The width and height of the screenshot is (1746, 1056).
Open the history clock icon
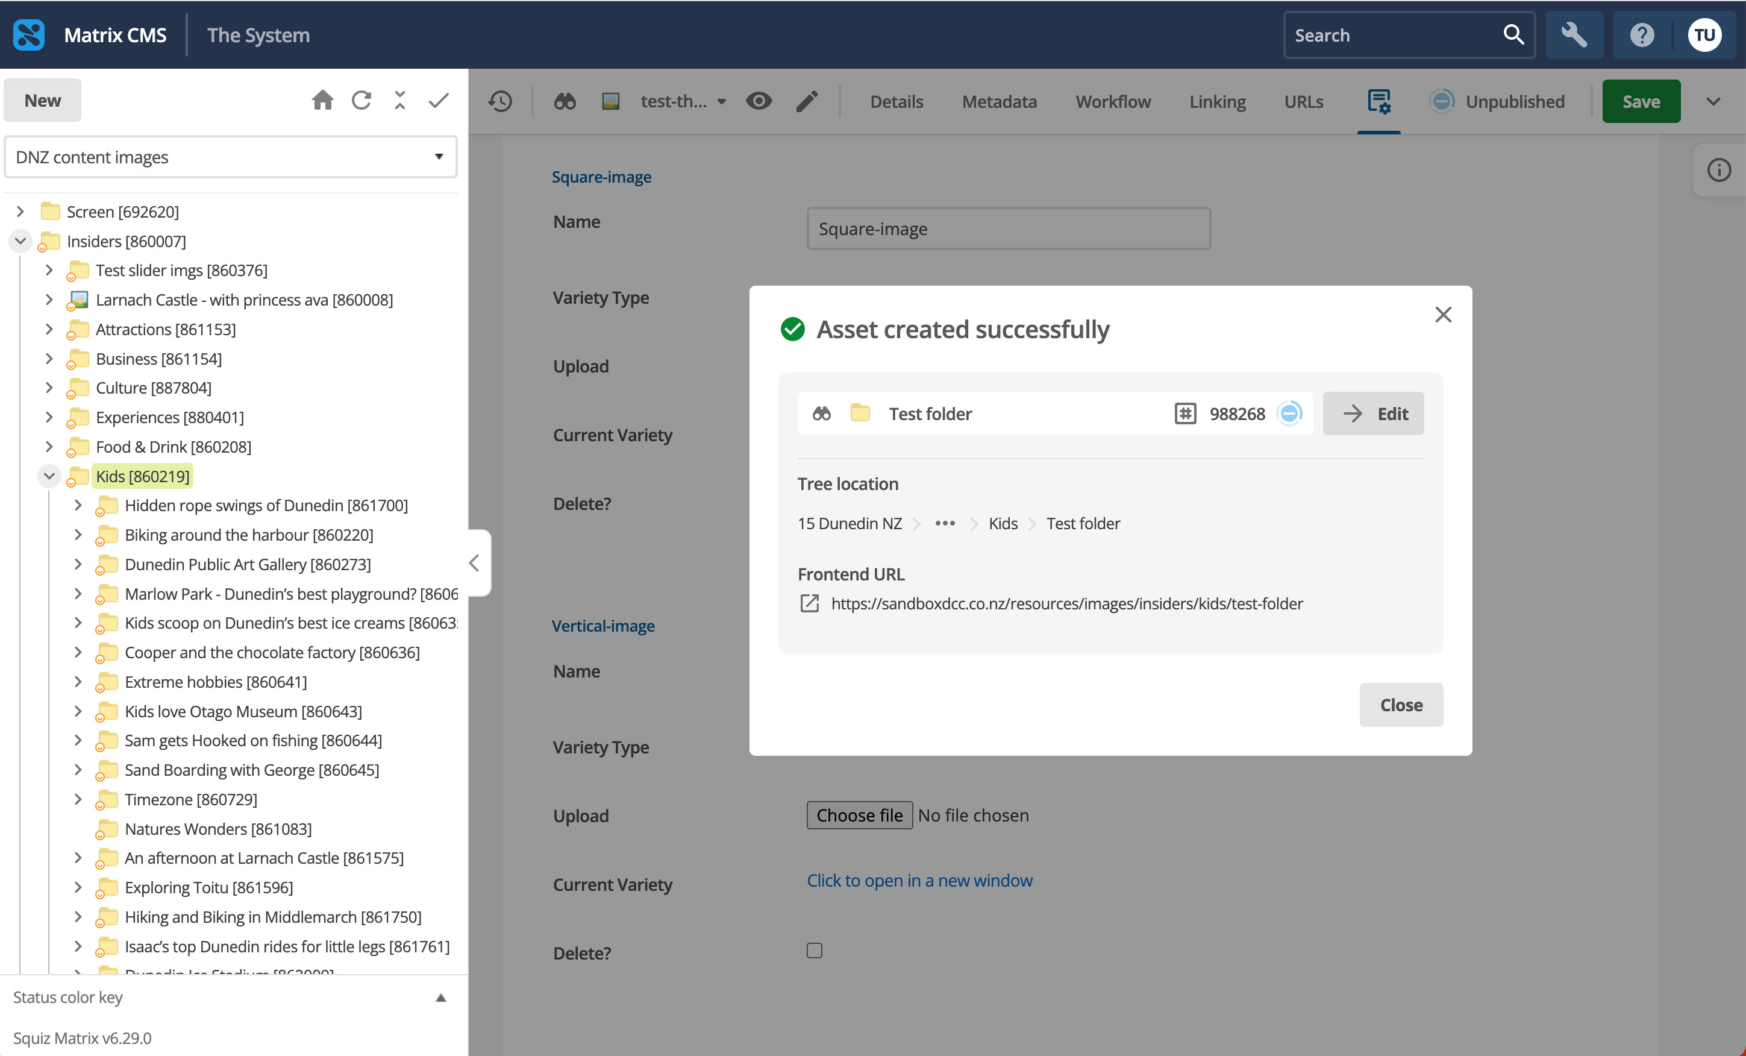pyautogui.click(x=500, y=101)
